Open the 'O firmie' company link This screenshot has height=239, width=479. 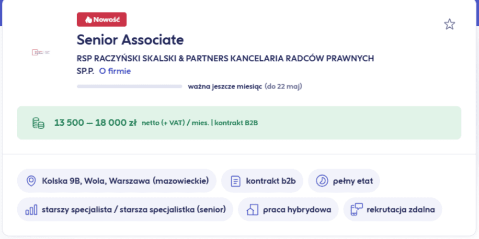point(115,71)
